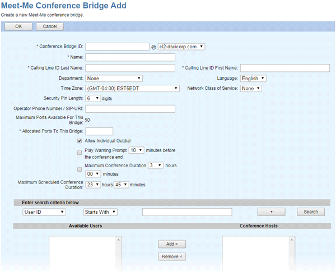Click the Cancel button

(50, 26)
